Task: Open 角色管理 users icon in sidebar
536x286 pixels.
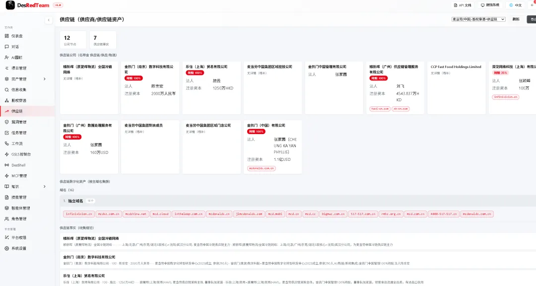Action: (x=7, y=218)
